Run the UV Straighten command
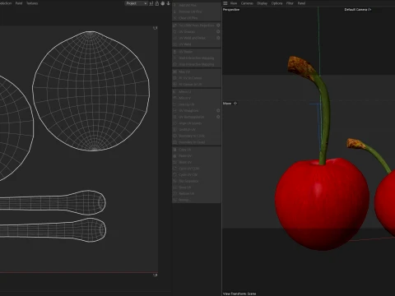 coord(193,110)
